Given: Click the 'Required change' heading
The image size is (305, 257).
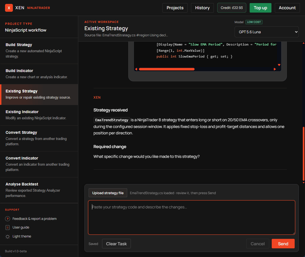Looking at the screenshot, I should tap(110, 147).
